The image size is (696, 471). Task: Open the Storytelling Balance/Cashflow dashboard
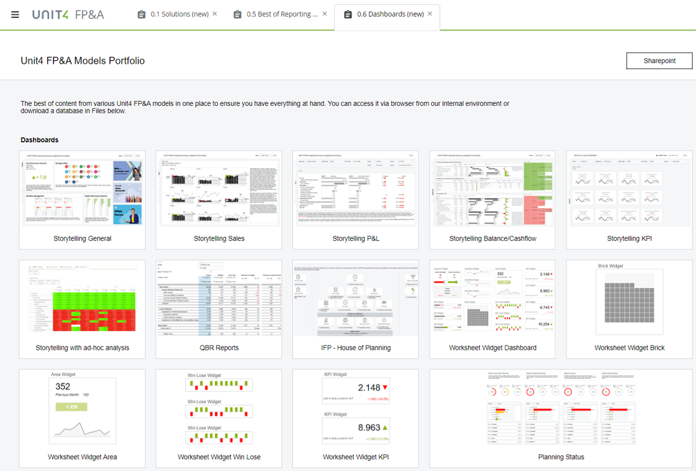click(x=492, y=190)
